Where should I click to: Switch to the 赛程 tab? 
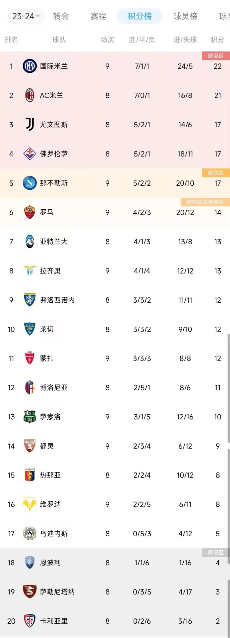tap(98, 16)
